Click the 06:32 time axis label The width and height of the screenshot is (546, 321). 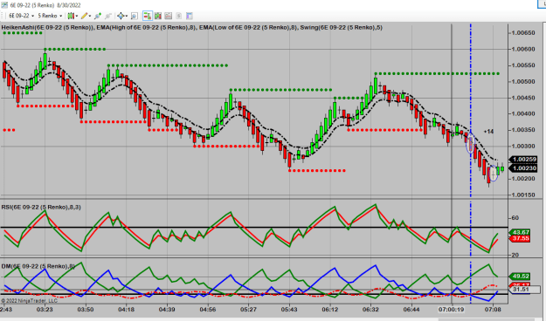pos(370,309)
